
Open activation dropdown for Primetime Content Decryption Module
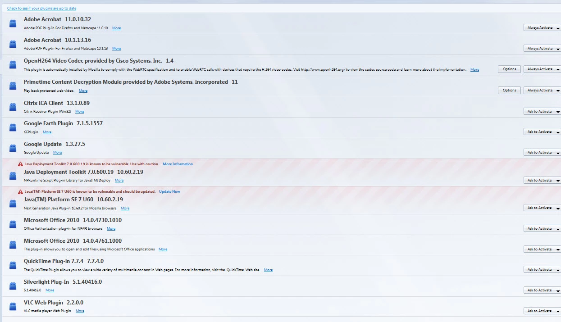point(543,90)
